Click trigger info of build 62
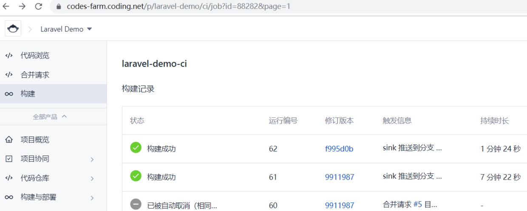 (412, 148)
